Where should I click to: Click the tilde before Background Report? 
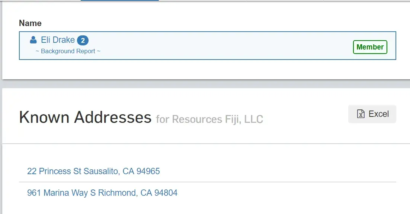click(37, 51)
